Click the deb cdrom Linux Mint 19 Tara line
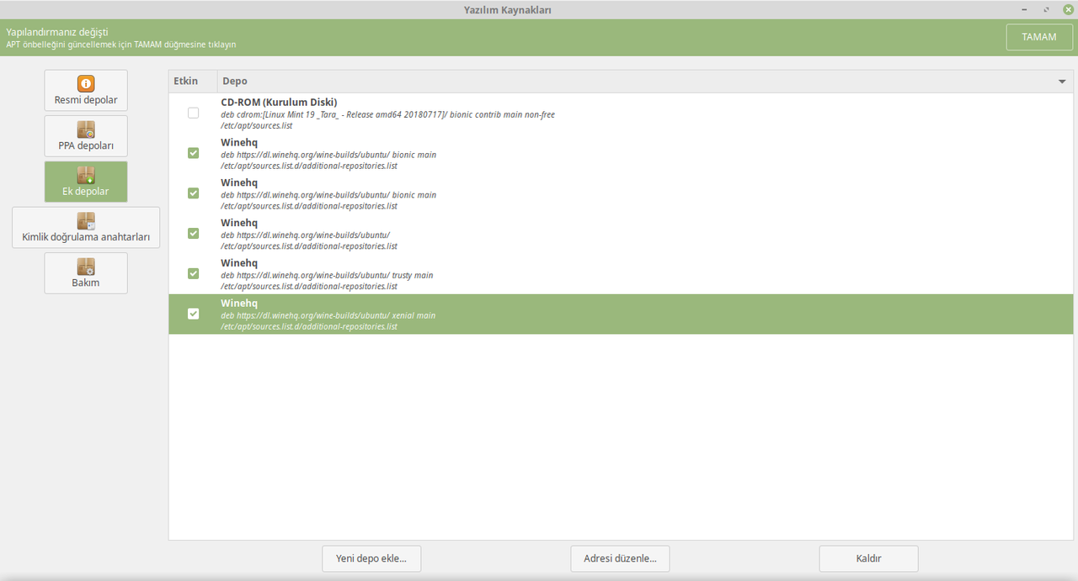 [387, 114]
